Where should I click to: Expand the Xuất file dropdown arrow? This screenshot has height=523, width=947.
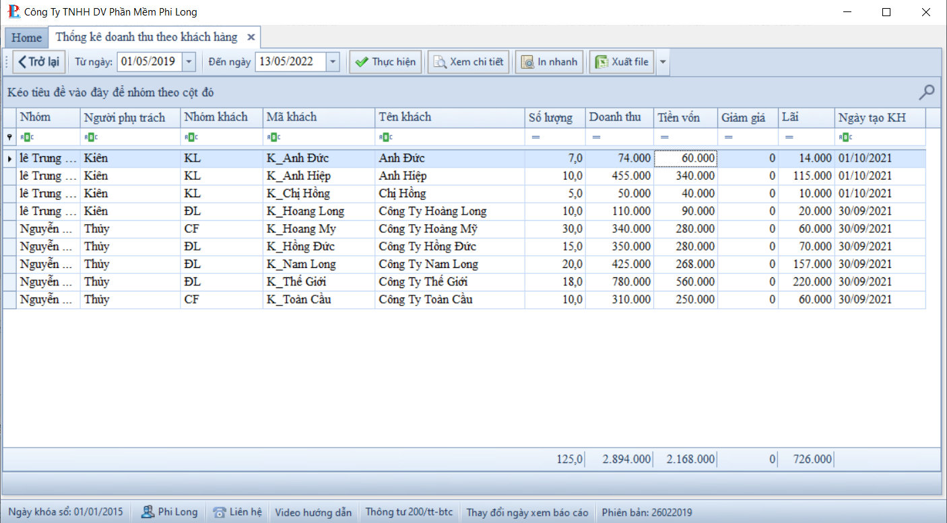pyautogui.click(x=663, y=62)
